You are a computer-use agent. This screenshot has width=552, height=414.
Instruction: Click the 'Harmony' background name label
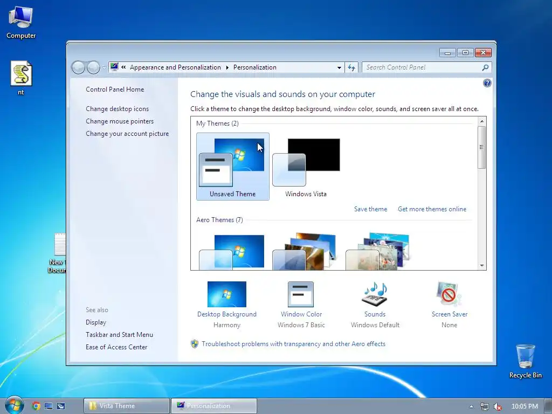227,325
